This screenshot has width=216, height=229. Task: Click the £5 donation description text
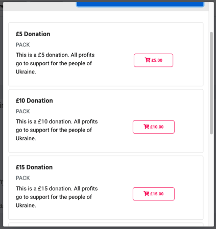[x=55, y=63]
